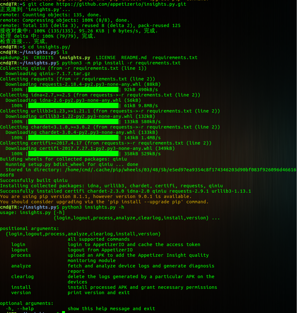Click the green progress bar showing 92kB 490kB/s
This screenshot has height=313, width=297.
[x=73, y=90]
